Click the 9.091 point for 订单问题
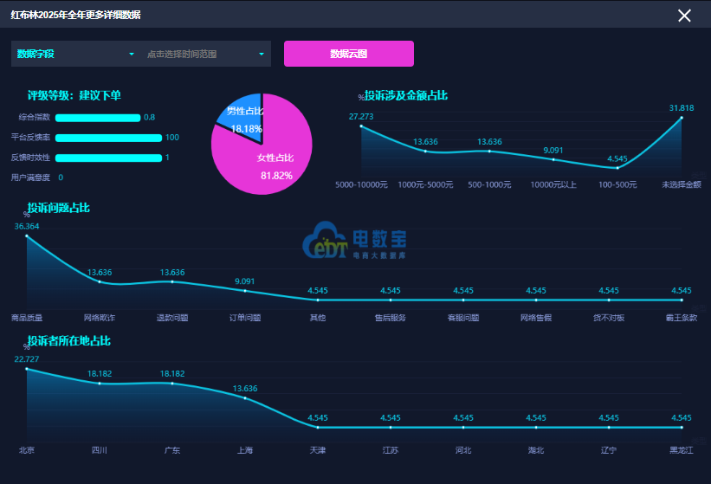 (245, 291)
